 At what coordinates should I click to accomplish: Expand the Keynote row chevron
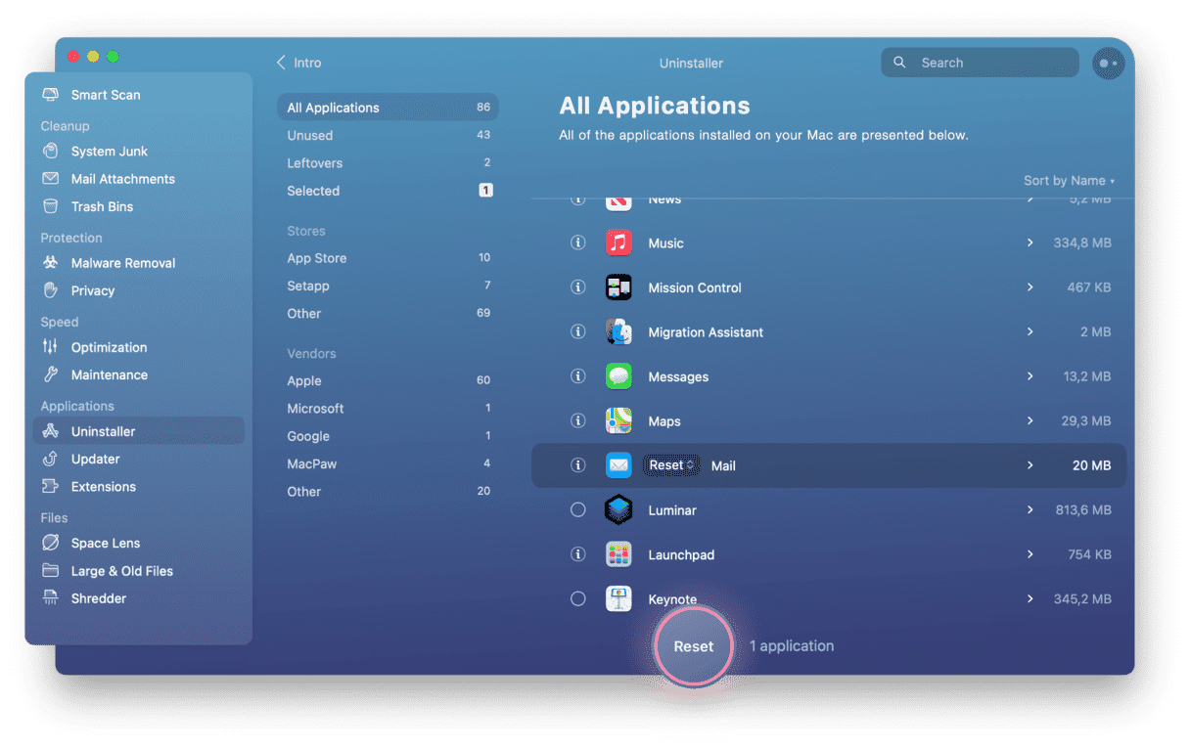coord(1030,598)
